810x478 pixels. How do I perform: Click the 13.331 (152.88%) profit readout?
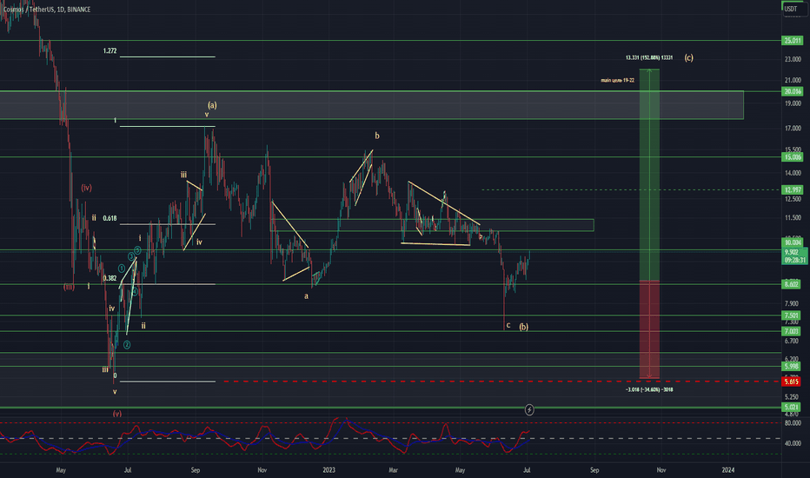[x=649, y=58]
